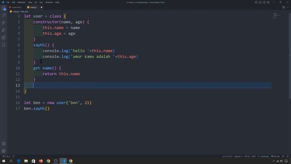This screenshot has height=164, width=291.
Task: Click the taskbar search icon
Action: tap(11, 161)
